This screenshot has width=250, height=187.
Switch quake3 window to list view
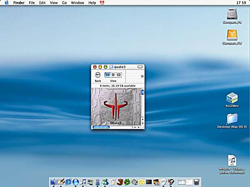(113, 75)
